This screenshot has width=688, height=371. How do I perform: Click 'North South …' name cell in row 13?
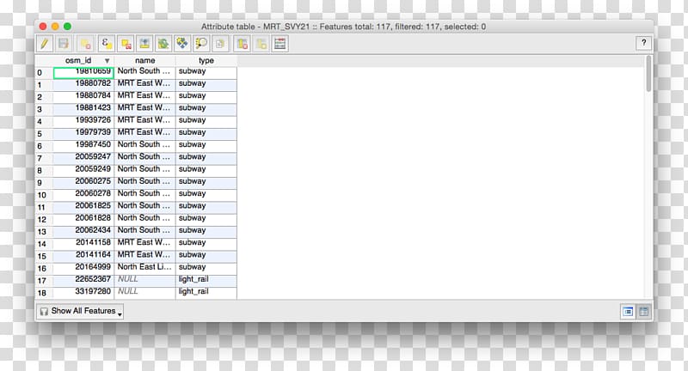pyautogui.click(x=144, y=232)
